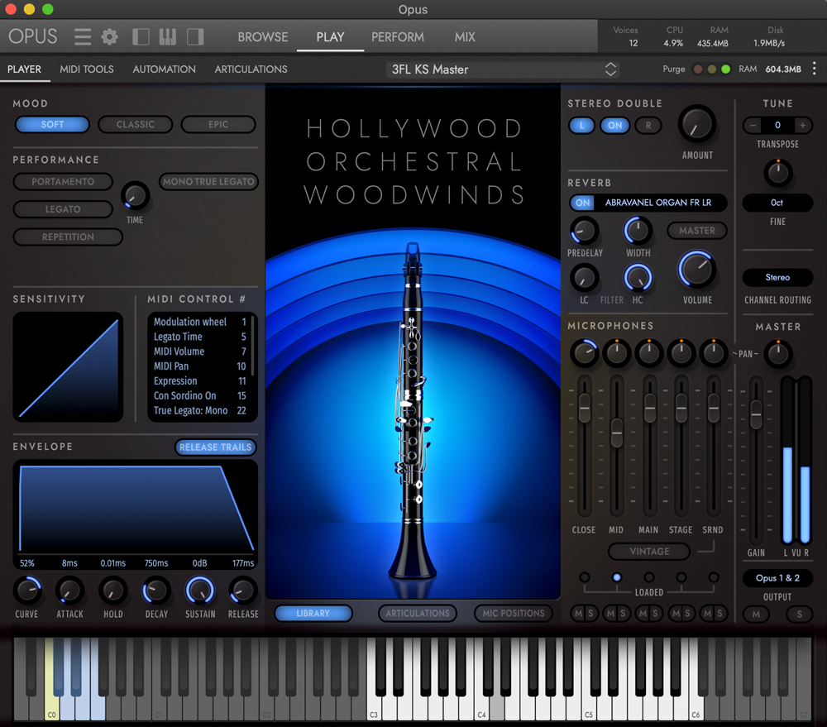Click the master M mute button
Screen dimensions: 827x727
click(x=756, y=615)
